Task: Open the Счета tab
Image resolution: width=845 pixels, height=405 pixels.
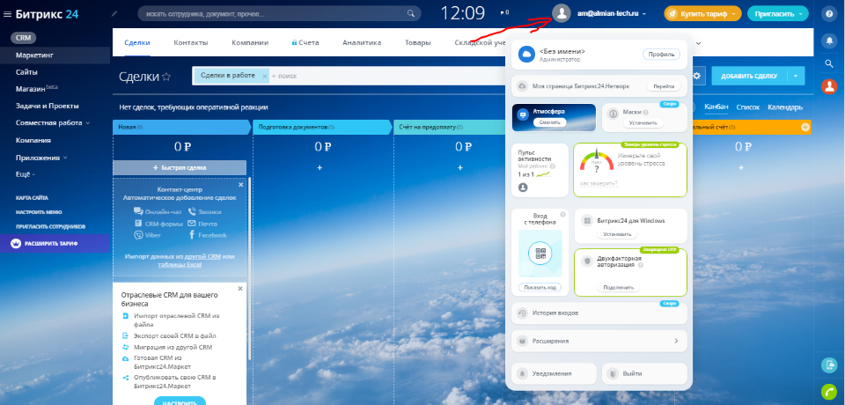Action: pyautogui.click(x=305, y=42)
